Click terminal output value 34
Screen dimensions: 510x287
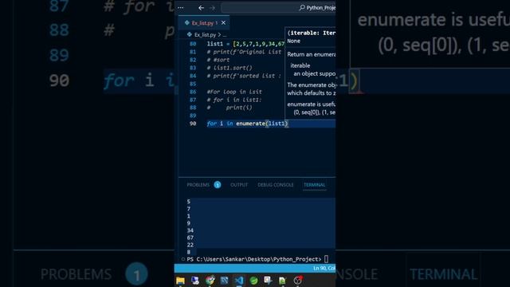[x=190, y=230]
